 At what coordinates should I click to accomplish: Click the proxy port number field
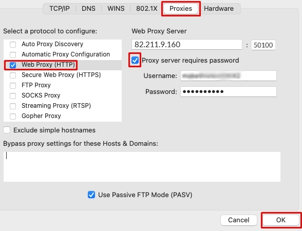point(263,45)
